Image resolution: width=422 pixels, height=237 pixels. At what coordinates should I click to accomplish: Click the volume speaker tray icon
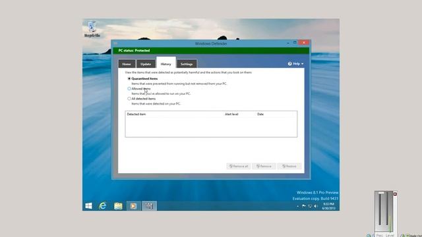(x=316, y=206)
